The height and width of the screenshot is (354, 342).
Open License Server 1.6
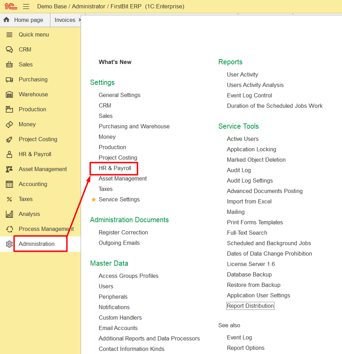251,264
